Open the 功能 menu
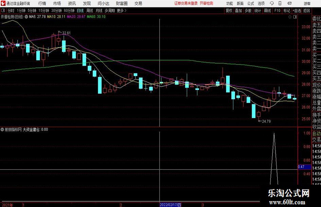This screenshot has width=321, height=207. 230,3
